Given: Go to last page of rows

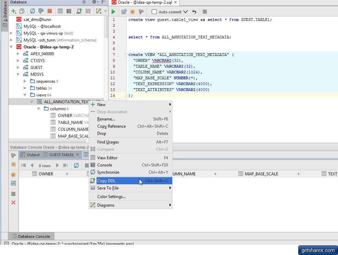Looking at the screenshot, I should coord(65,165).
